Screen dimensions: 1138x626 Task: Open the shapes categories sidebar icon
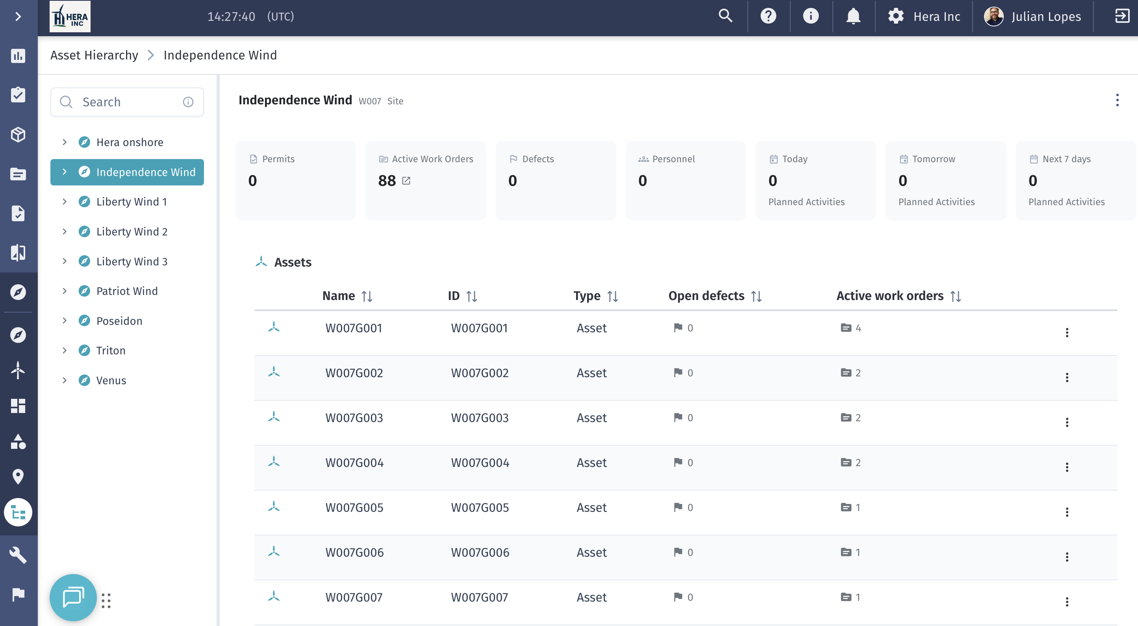[x=18, y=441]
